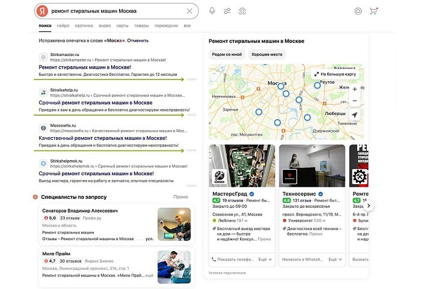Open Сенаторов Владимир Алексеевич specialist photo
The height and width of the screenshot is (289, 433).
coord(174,224)
